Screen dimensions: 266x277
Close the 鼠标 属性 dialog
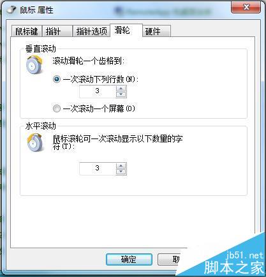246,7
